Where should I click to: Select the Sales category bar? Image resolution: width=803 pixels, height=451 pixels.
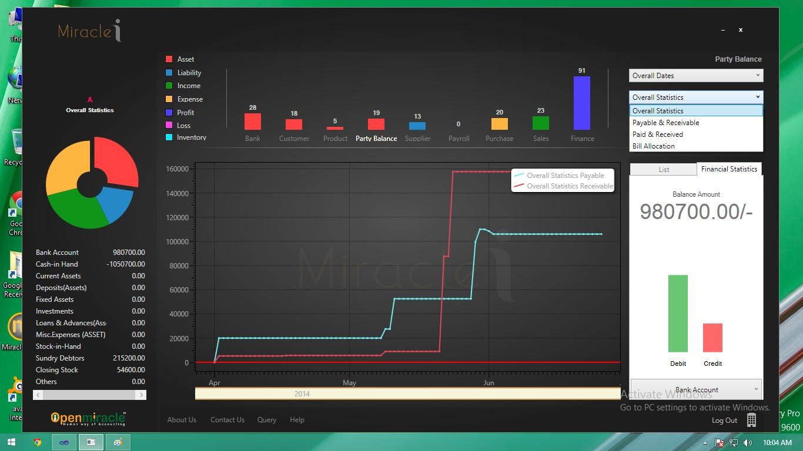tap(541, 123)
